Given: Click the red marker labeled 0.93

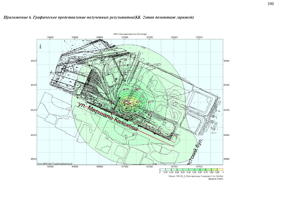Looking at the screenshot, I should [x=124, y=102].
